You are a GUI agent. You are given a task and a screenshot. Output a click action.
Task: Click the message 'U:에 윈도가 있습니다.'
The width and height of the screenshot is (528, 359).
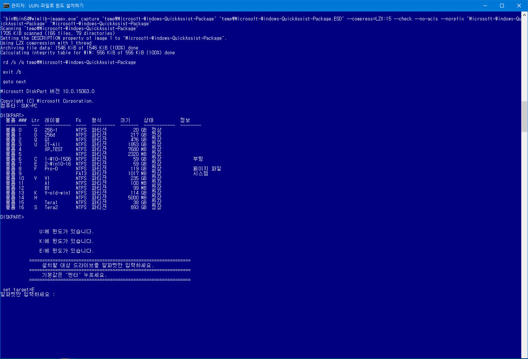[x=67, y=231]
